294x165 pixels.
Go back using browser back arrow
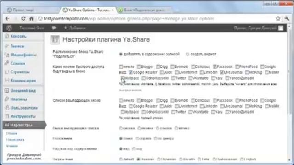tap(7, 18)
